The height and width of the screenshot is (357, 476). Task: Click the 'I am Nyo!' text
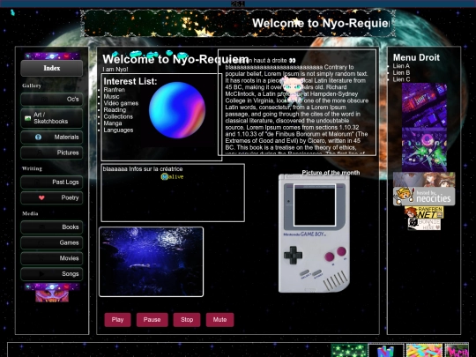pos(115,70)
